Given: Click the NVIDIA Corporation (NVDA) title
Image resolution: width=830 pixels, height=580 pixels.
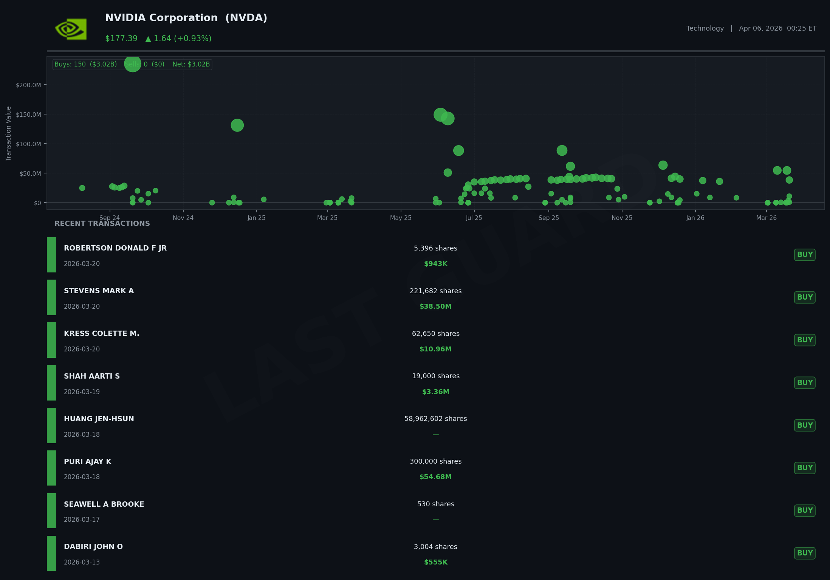Looking at the screenshot, I should [186, 18].
